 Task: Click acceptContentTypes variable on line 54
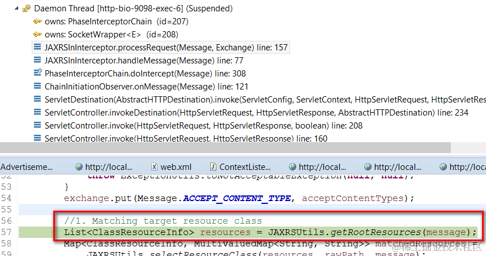click(x=353, y=198)
